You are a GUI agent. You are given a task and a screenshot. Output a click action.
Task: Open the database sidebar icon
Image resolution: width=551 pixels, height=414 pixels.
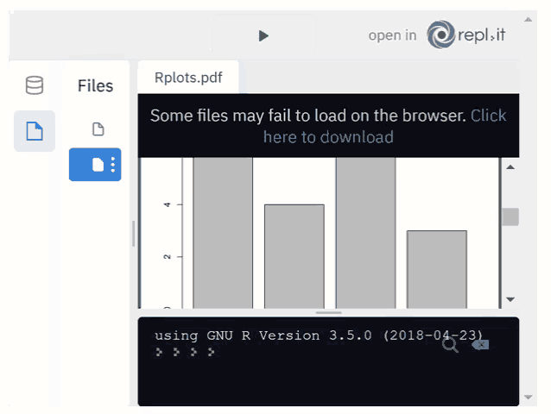click(x=35, y=85)
